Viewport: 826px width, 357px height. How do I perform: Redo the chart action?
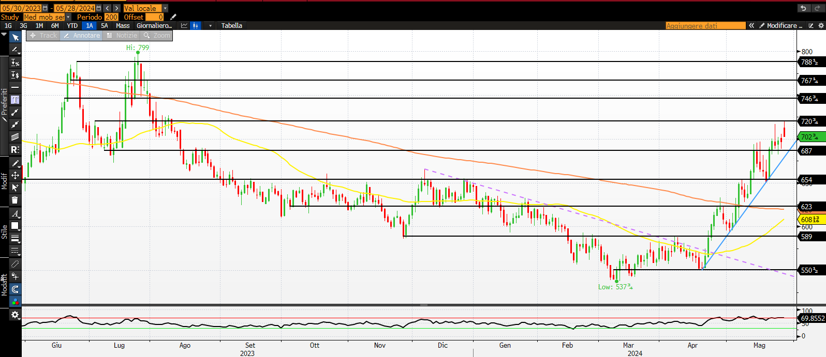click(817, 8)
